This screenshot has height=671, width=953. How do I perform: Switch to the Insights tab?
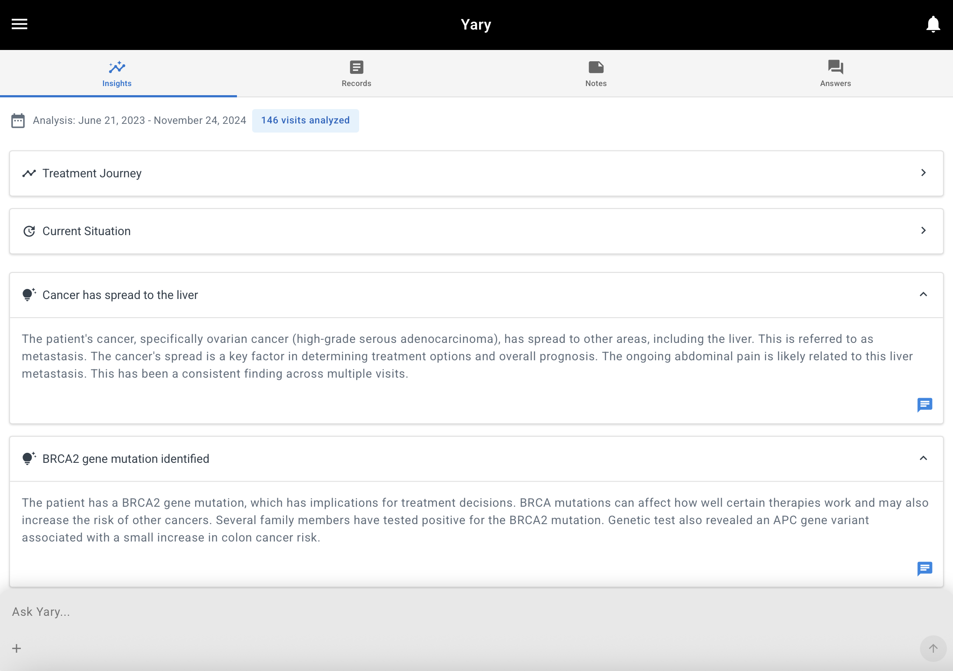pyautogui.click(x=117, y=73)
